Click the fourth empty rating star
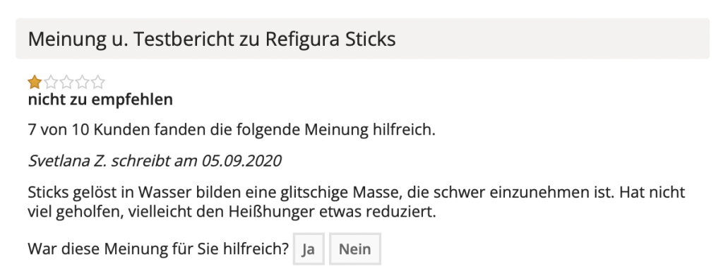723x276 pixels. tap(82, 83)
